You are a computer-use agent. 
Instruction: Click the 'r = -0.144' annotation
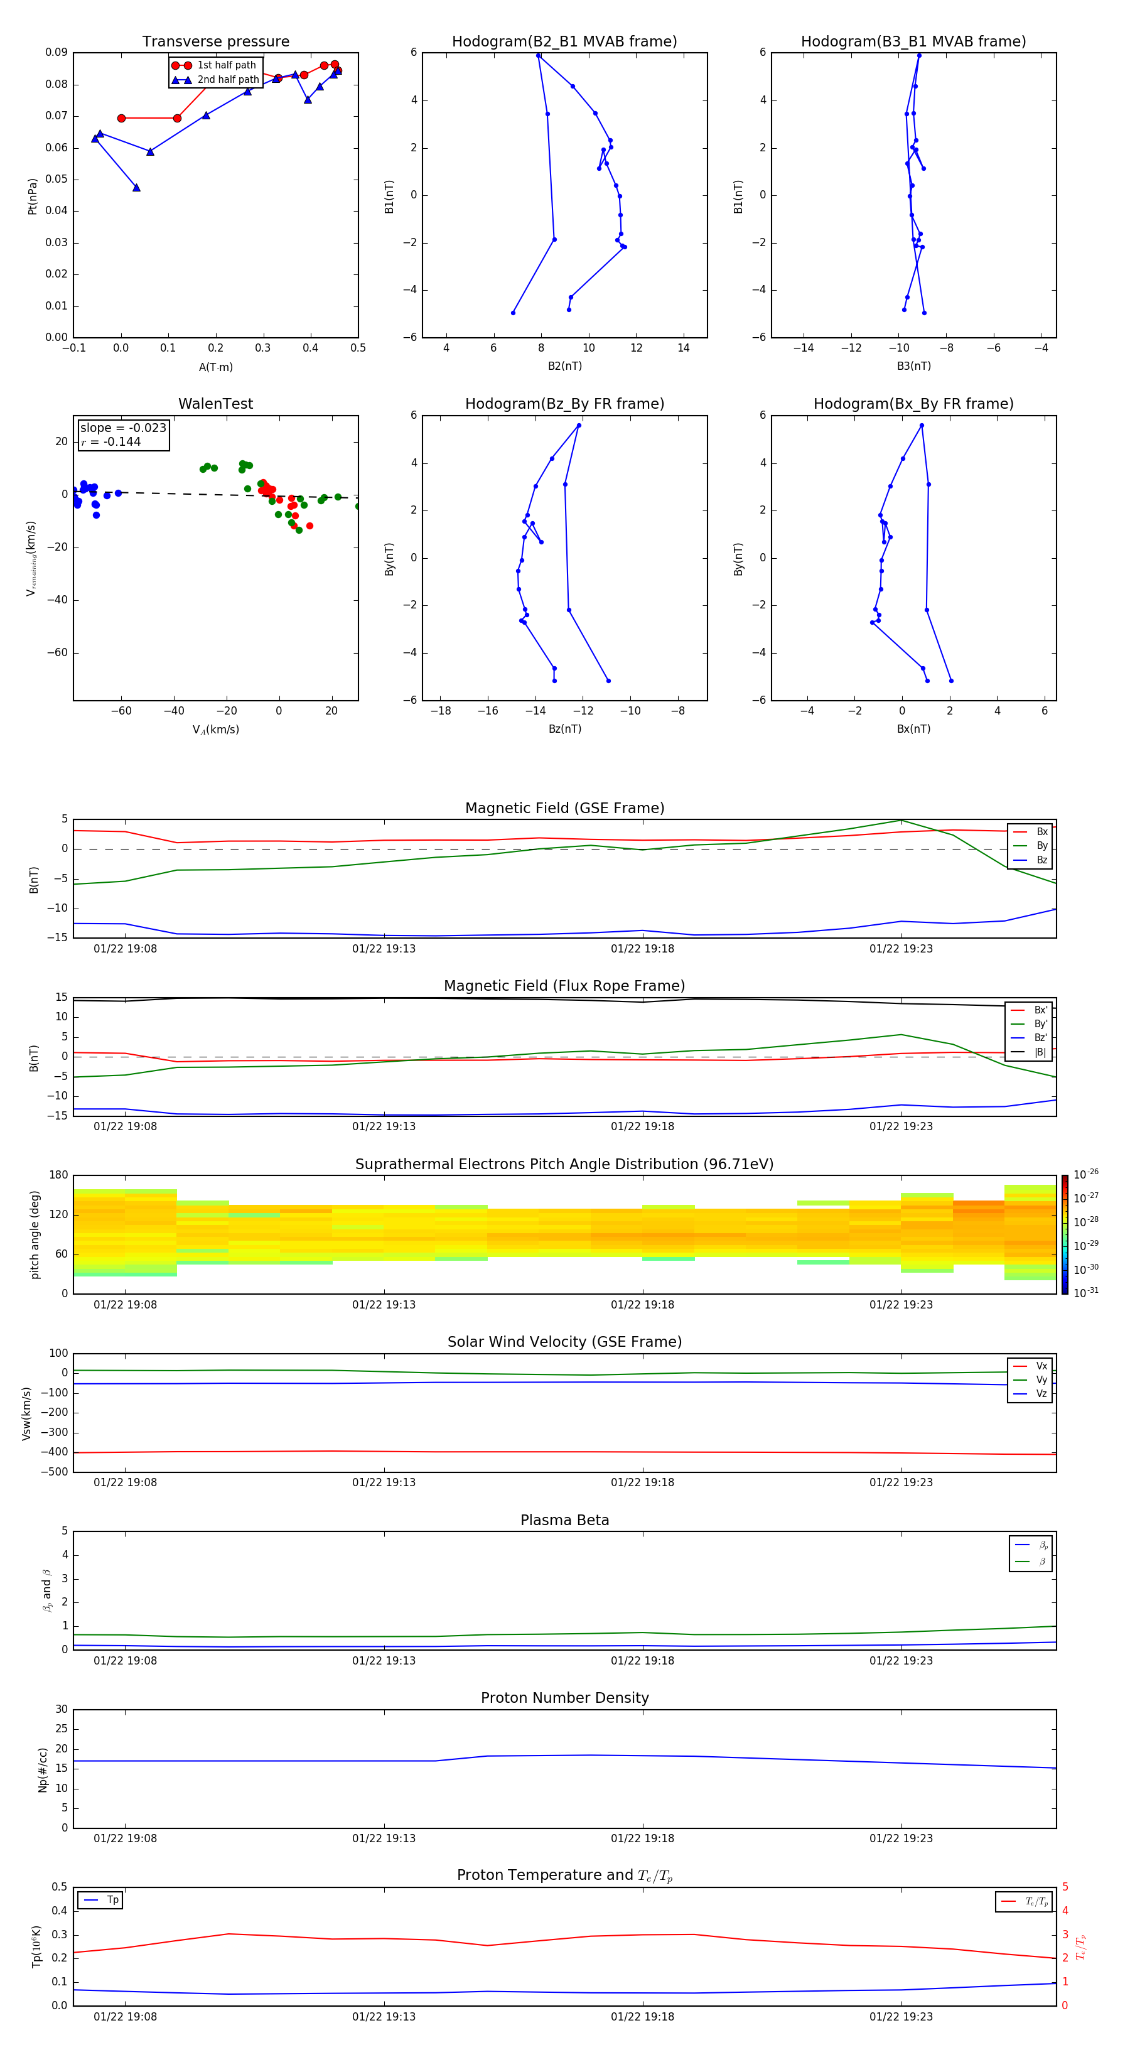(x=111, y=441)
